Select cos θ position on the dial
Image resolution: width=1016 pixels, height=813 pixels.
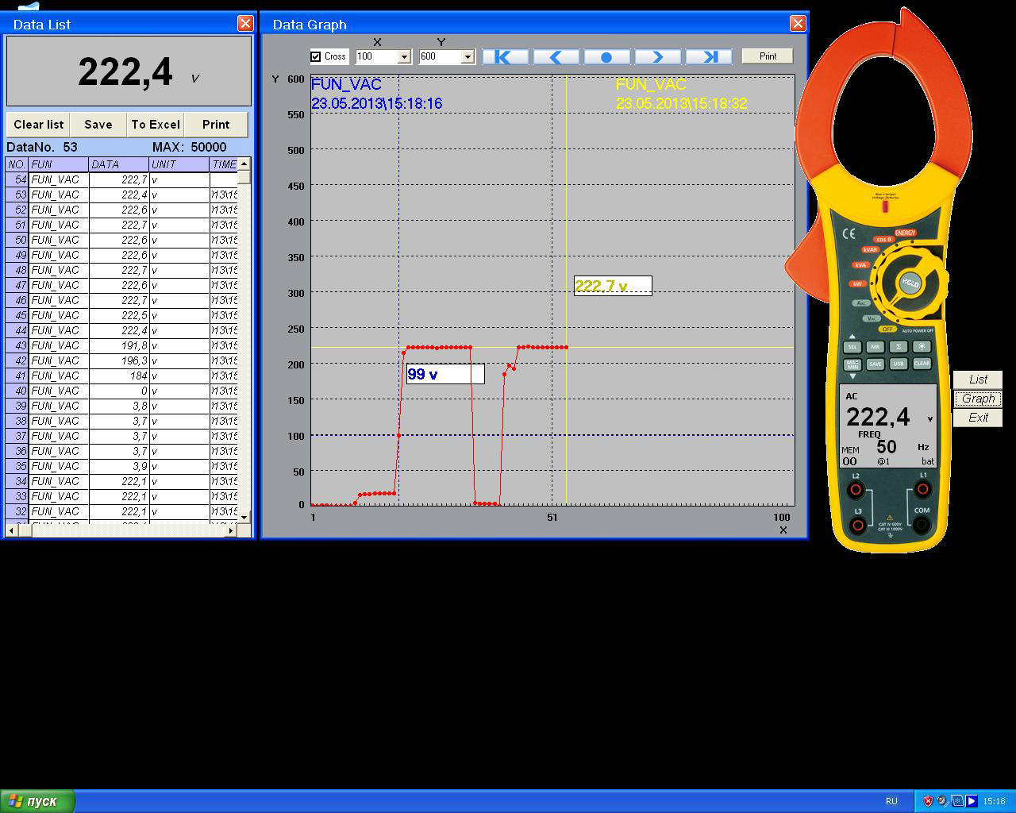883,239
